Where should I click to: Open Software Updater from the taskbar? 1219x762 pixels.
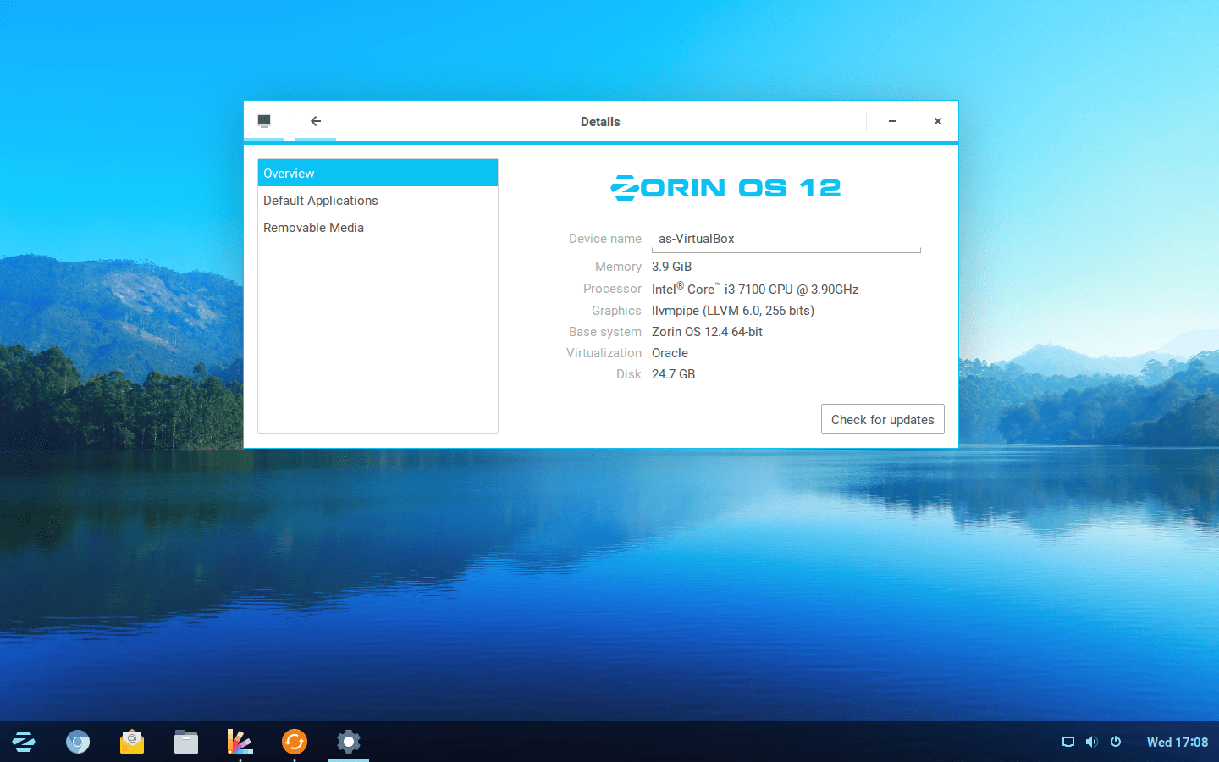(295, 743)
